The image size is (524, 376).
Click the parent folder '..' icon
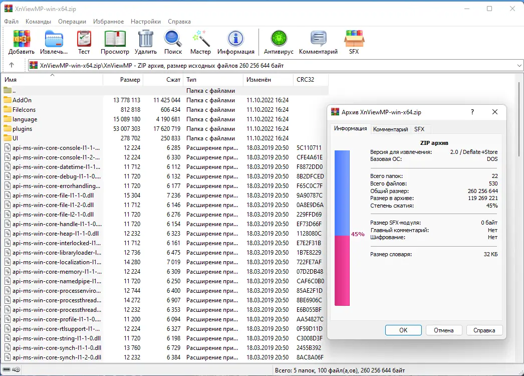tap(8, 90)
